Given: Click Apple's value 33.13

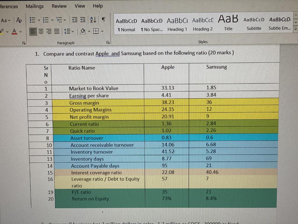Looking at the screenshot, I should tap(168, 88).
